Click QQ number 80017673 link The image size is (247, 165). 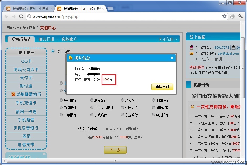click(x=222, y=47)
